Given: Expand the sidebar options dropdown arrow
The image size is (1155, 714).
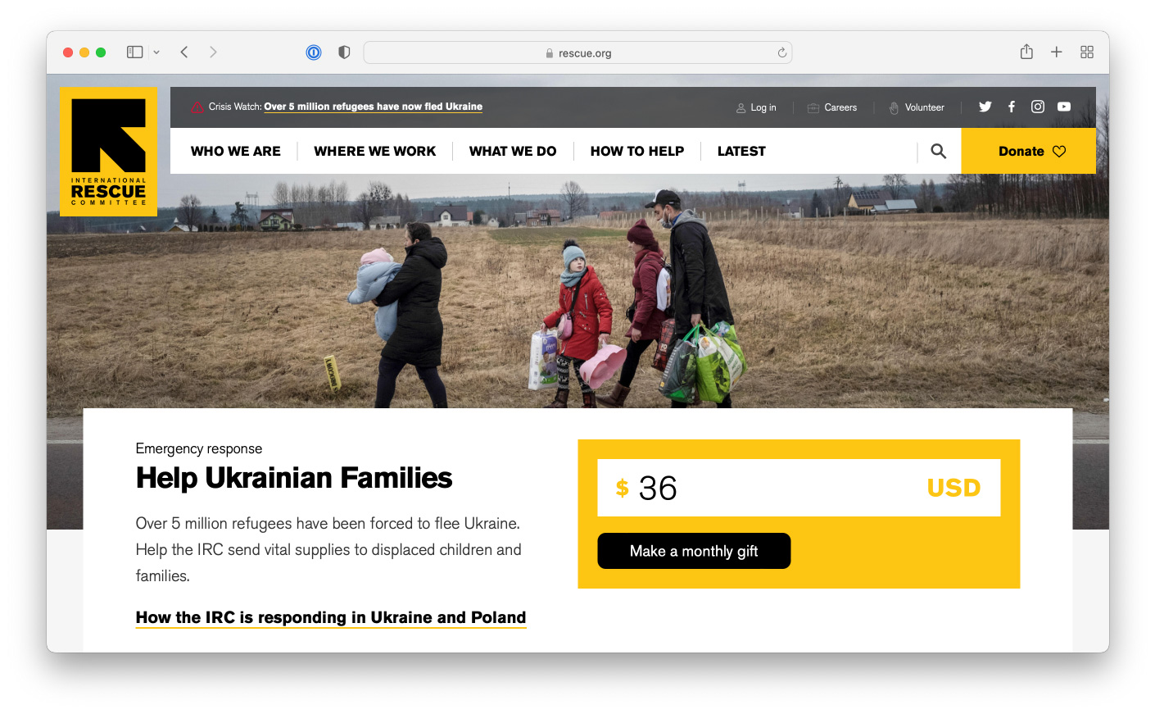Looking at the screenshot, I should coord(156,52).
